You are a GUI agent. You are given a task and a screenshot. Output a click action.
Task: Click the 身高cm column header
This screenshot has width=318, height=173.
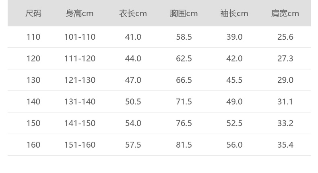79,14
